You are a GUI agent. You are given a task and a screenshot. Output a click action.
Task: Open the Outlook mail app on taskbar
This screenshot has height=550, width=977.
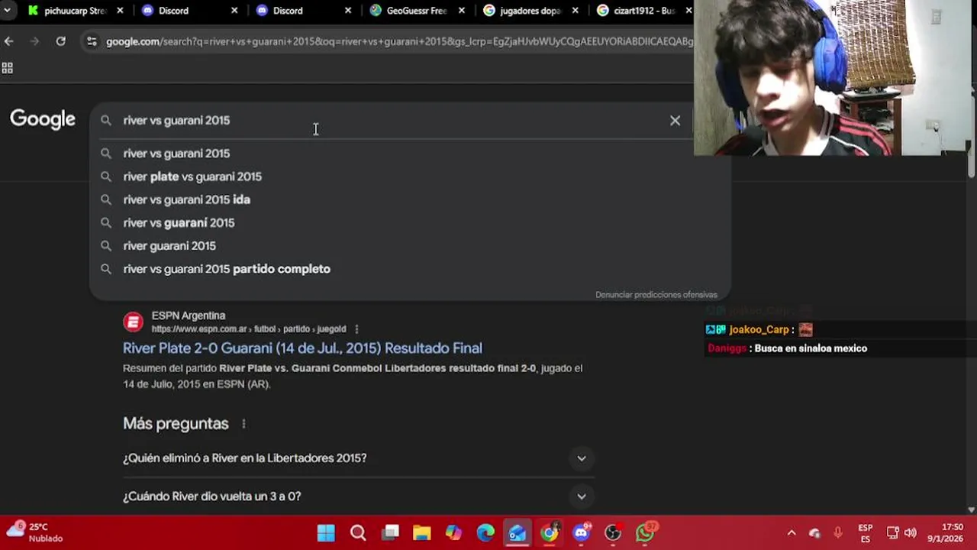pos(518,532)
